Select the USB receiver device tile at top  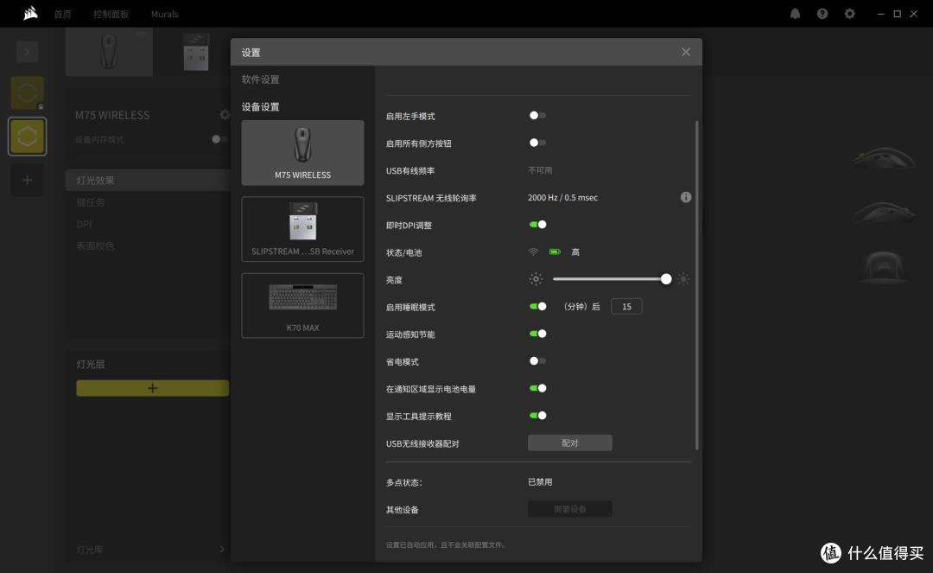tap(196, 52)
